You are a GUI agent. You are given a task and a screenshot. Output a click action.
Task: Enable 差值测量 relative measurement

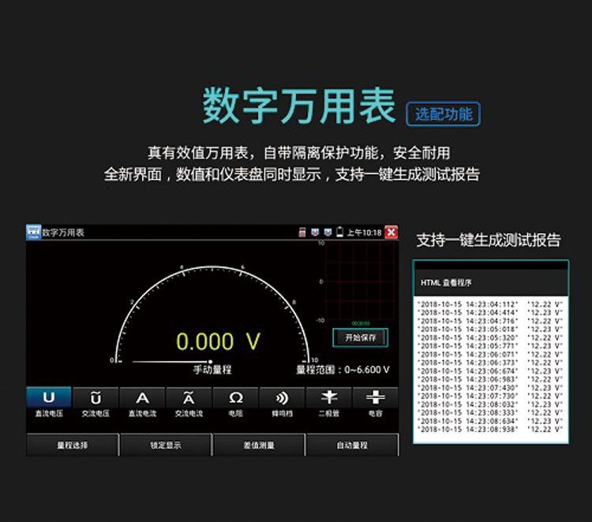259,446
